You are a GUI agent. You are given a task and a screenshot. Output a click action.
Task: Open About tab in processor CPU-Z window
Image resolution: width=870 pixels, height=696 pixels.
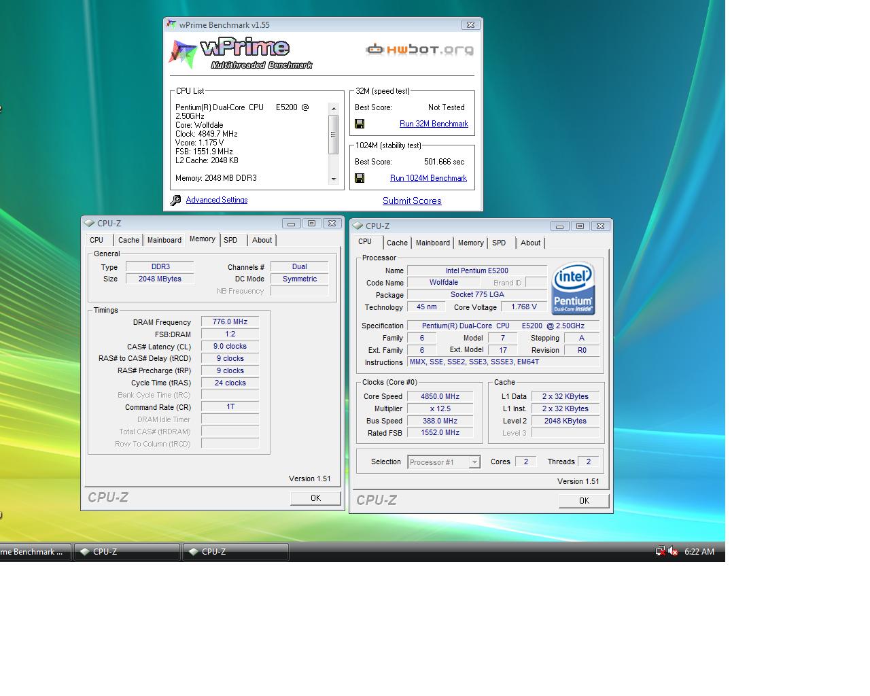[x=530, y=243]
